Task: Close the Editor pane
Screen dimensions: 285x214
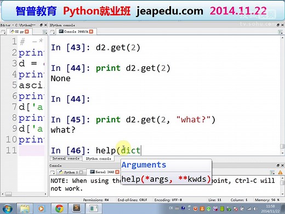Action: pyautogui.click(x=45, y=25)
